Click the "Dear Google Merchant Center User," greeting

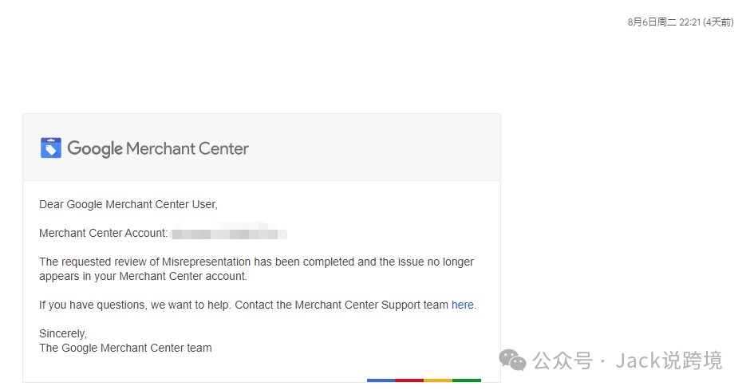point(128,204)
